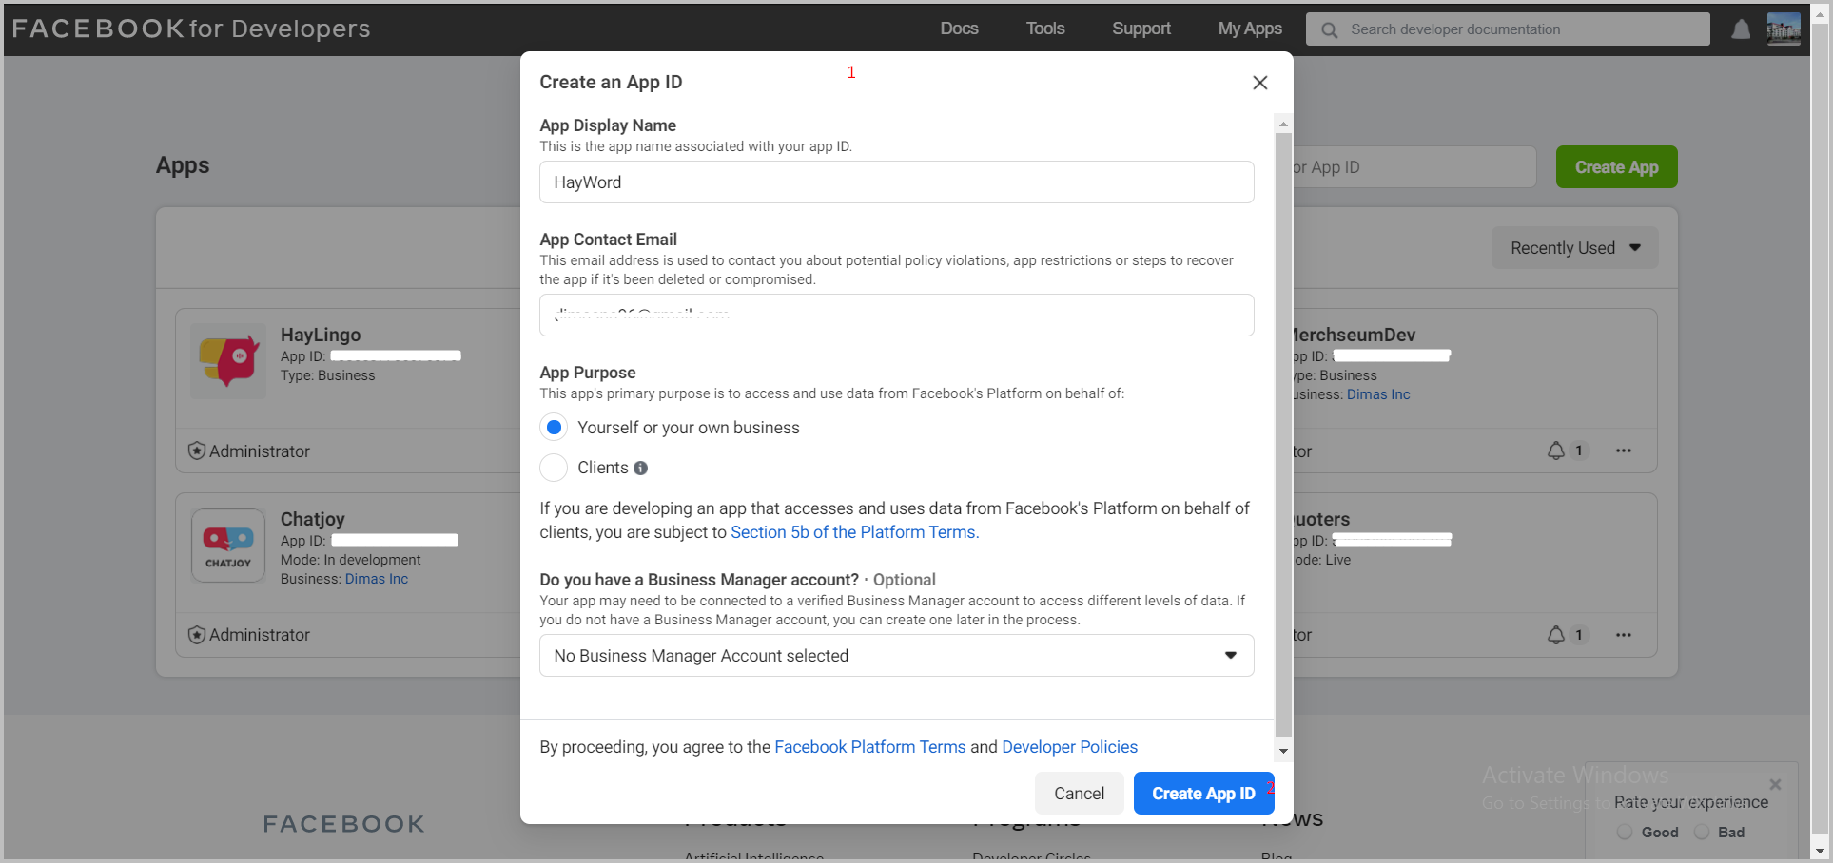This screenshot has height=863, width=1833.
Task: Click the app search field behind dialog
Action: point(1414,167)
